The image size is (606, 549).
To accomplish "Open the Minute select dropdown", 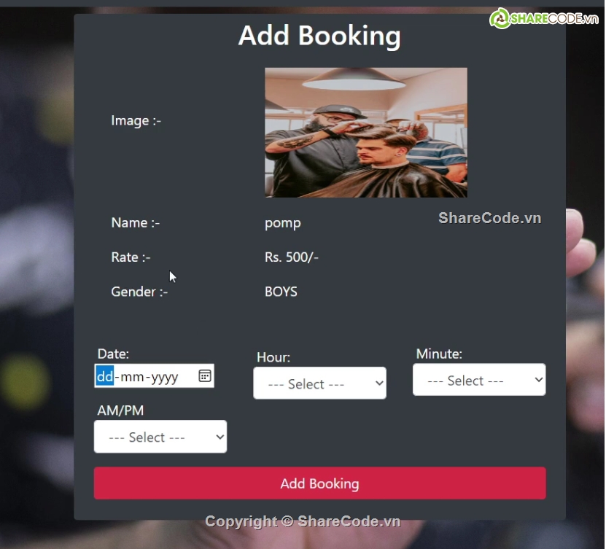I will pos(478,380).
